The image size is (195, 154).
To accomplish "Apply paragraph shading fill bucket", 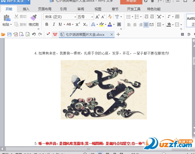I will (x=169, y=24).
